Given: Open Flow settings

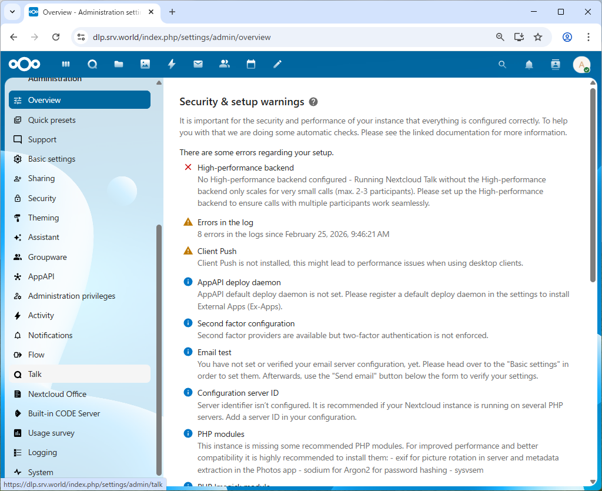Looking at the screenshot, I should click(79, 355).
